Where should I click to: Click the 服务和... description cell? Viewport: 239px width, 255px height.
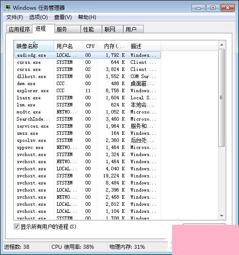tap(142, 126)
